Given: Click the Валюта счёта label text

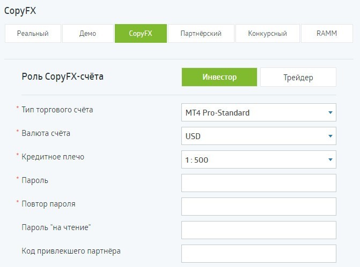Looking at the screenshot, I should 46,133.
